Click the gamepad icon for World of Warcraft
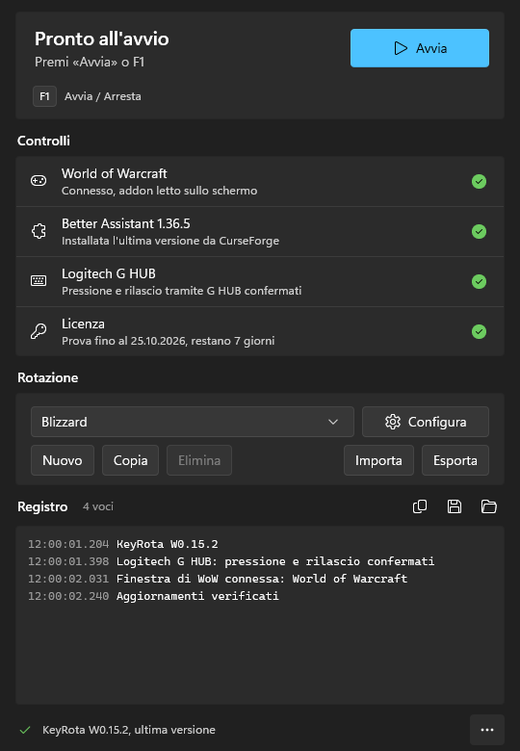 pos(39,181)
